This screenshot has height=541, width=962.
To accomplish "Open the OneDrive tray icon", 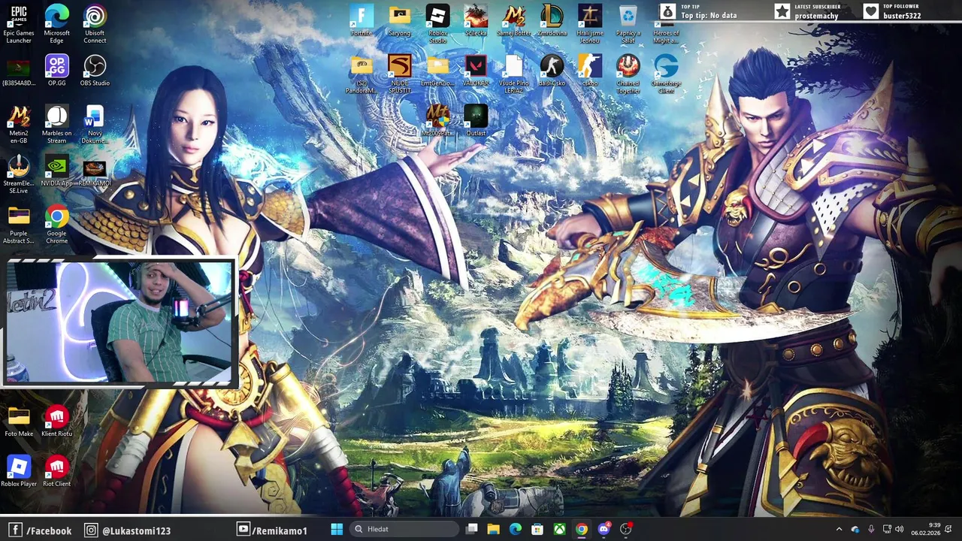I will click(855, 529).
